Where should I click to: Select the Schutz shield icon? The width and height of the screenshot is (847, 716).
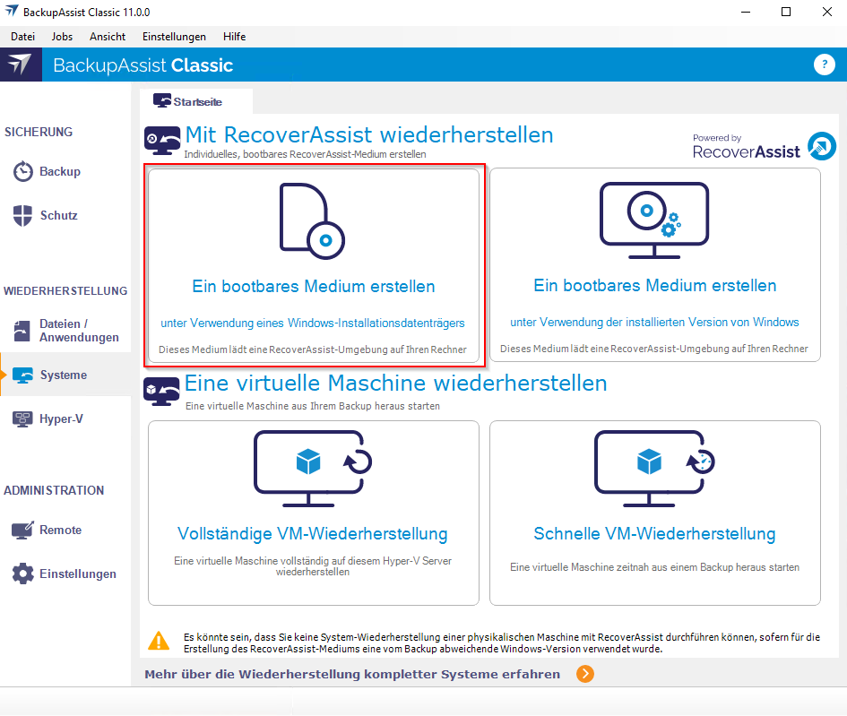coord(23,216)
